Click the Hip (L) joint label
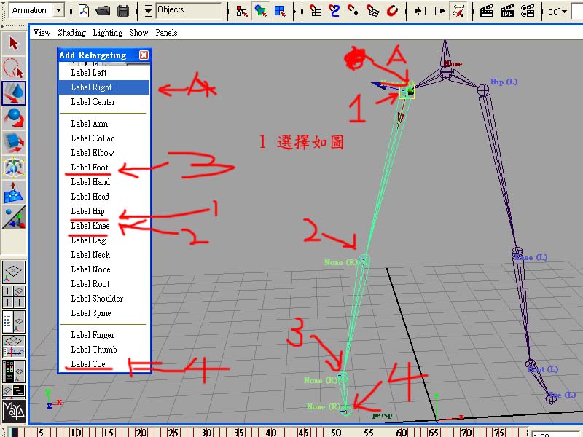 coord(504,82)
